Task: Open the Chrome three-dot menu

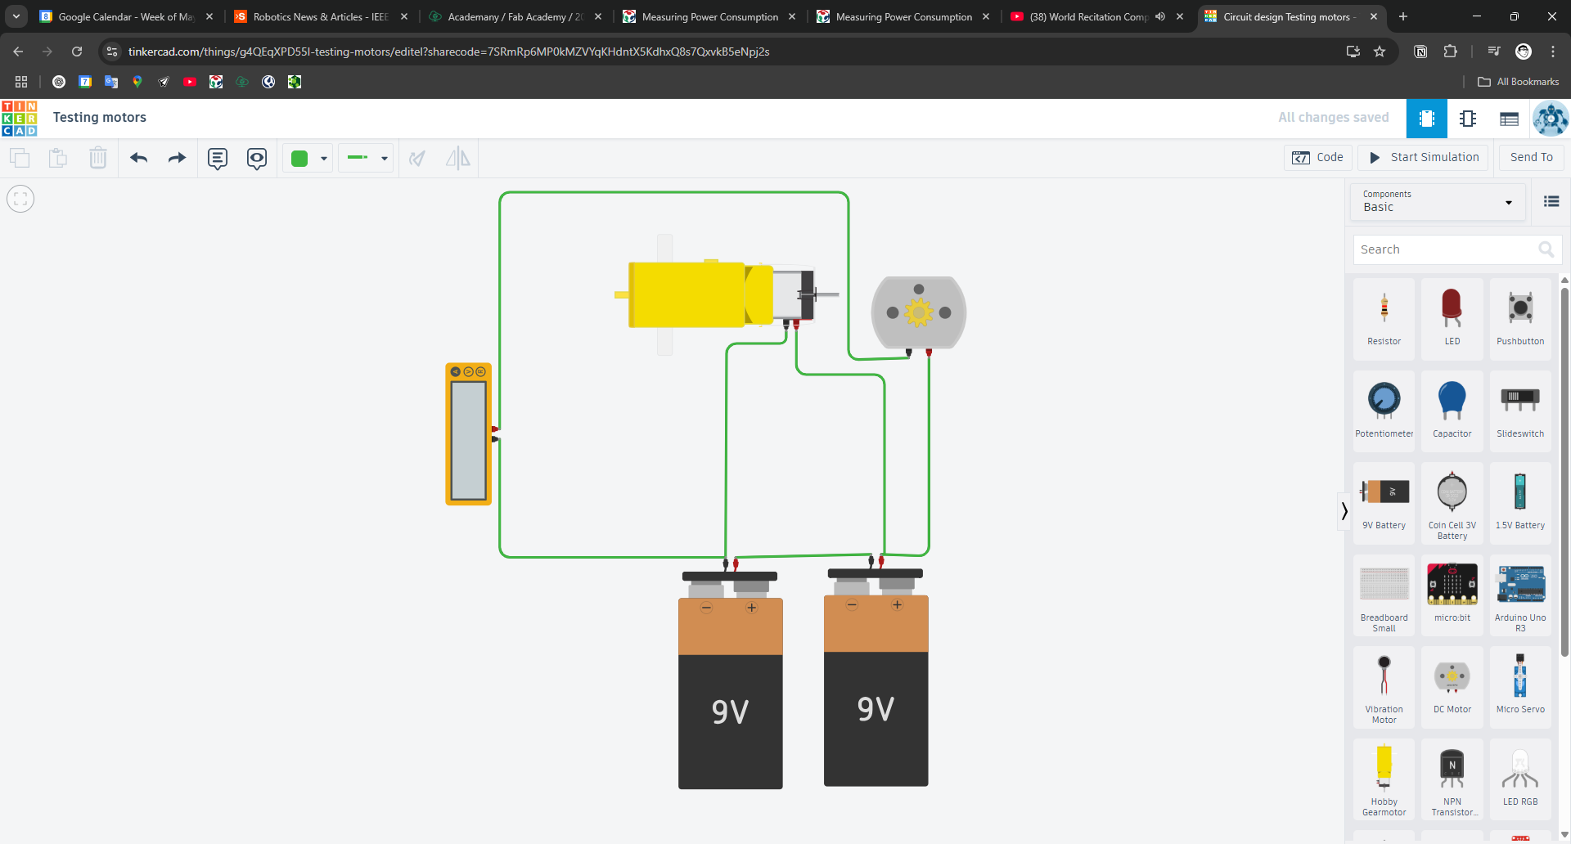Action: [x=1553, y=52]
